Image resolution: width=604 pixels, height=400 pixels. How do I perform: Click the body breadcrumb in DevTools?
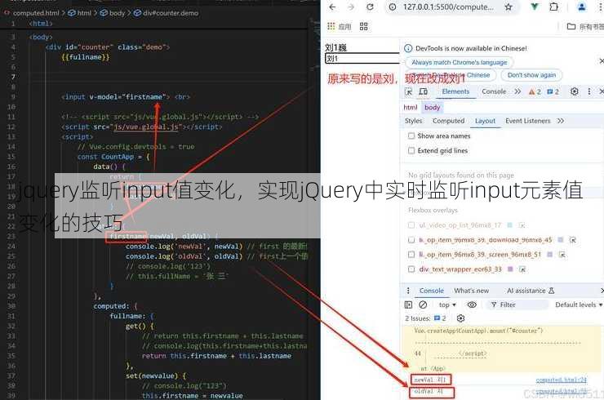[x=433, y=108]
